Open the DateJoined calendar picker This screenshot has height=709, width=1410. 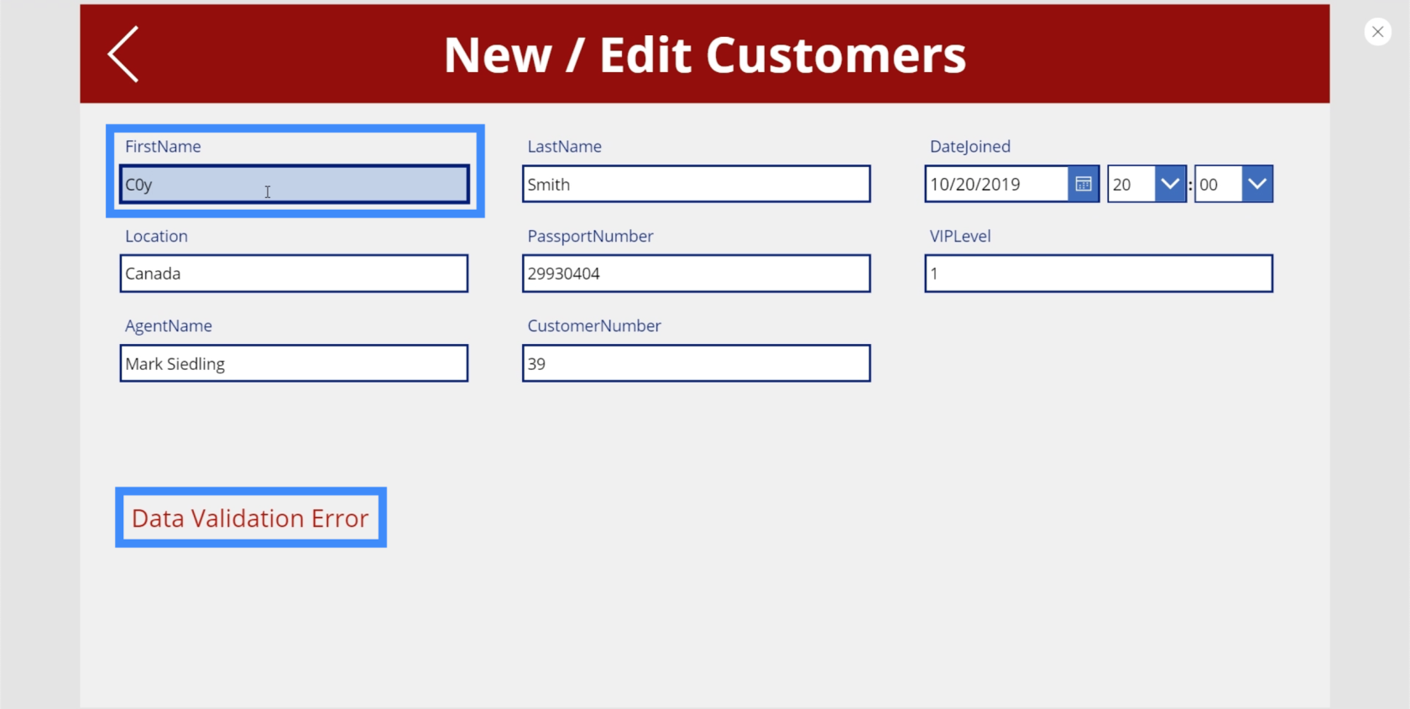pos(1084,184)
